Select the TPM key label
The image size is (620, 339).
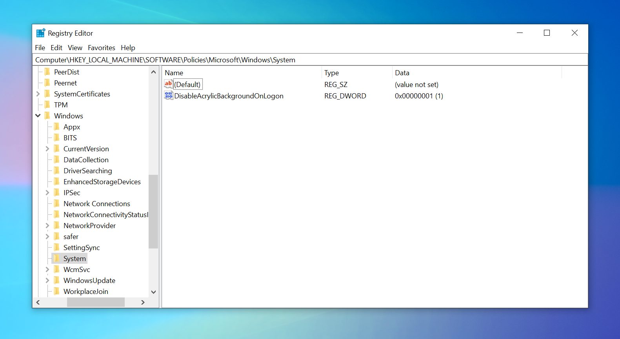click(61, 105)
